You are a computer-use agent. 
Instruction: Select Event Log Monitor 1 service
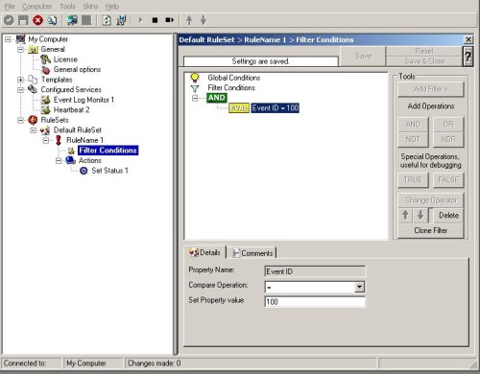point(84,100)
